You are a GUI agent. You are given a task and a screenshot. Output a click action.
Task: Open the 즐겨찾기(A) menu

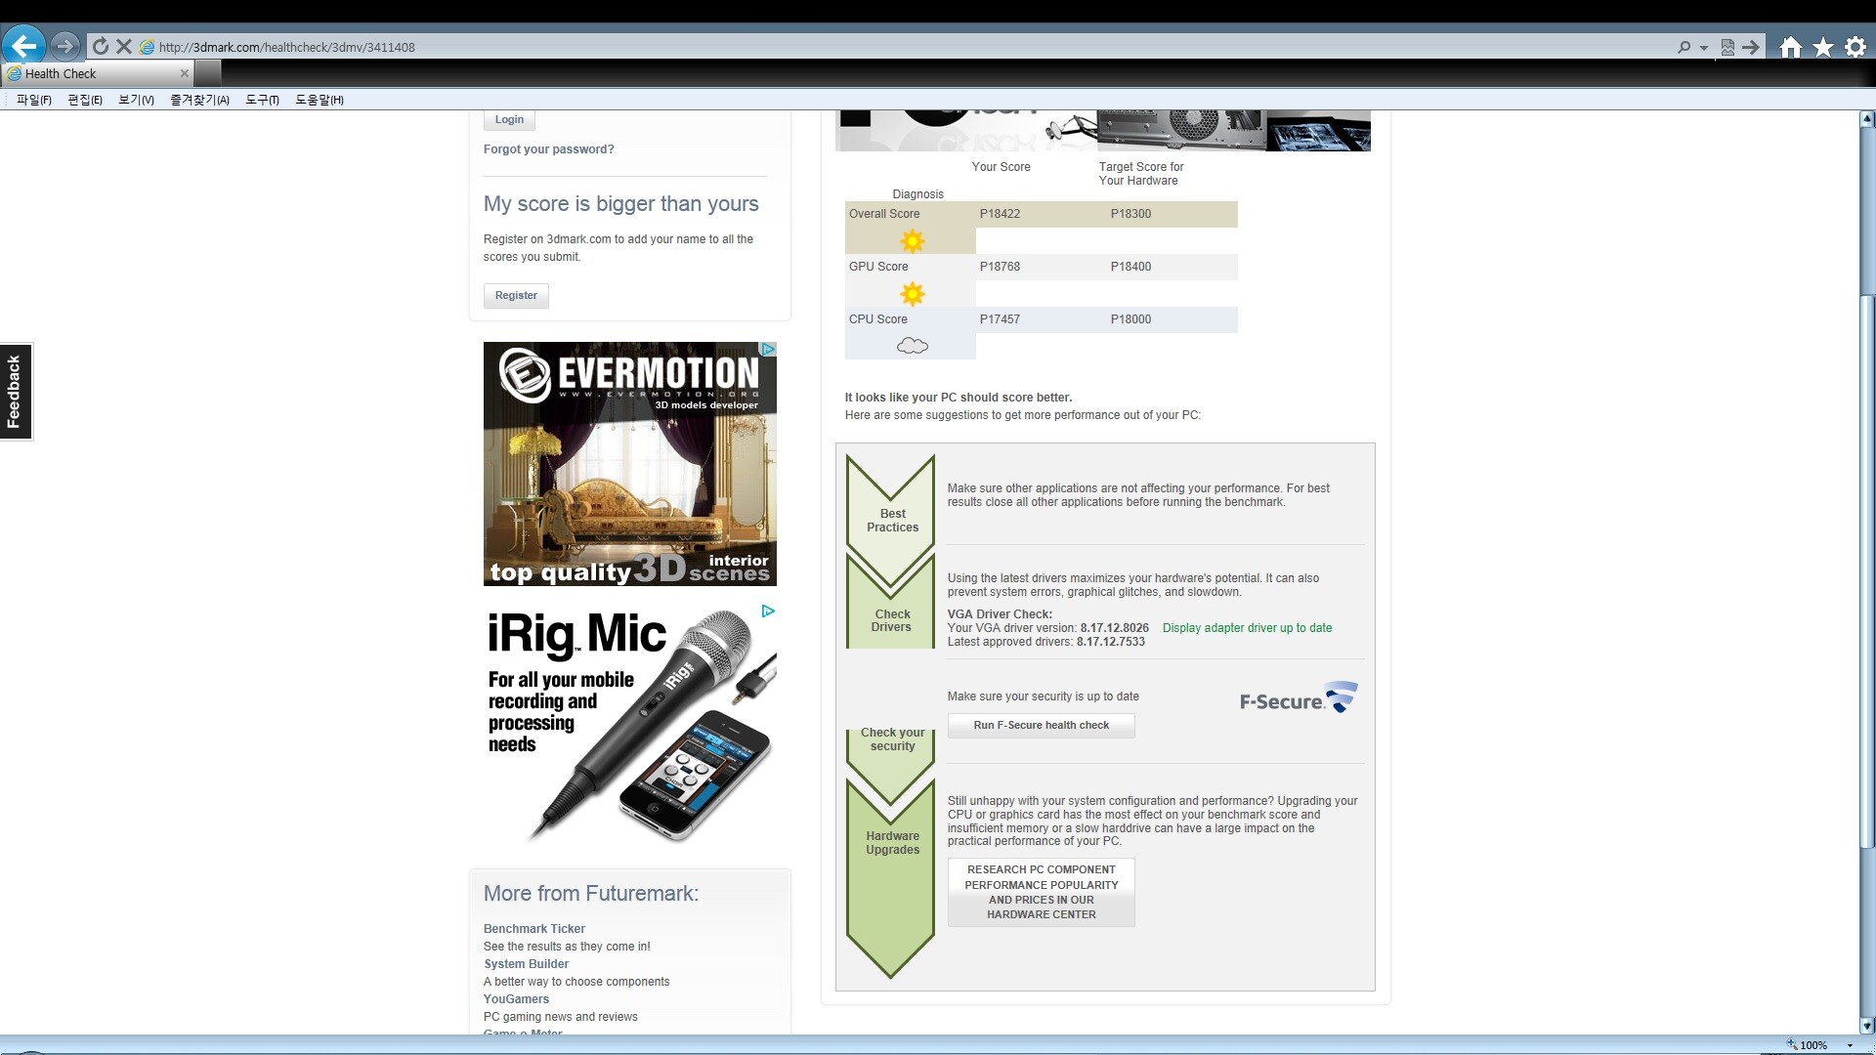(199, 100)
